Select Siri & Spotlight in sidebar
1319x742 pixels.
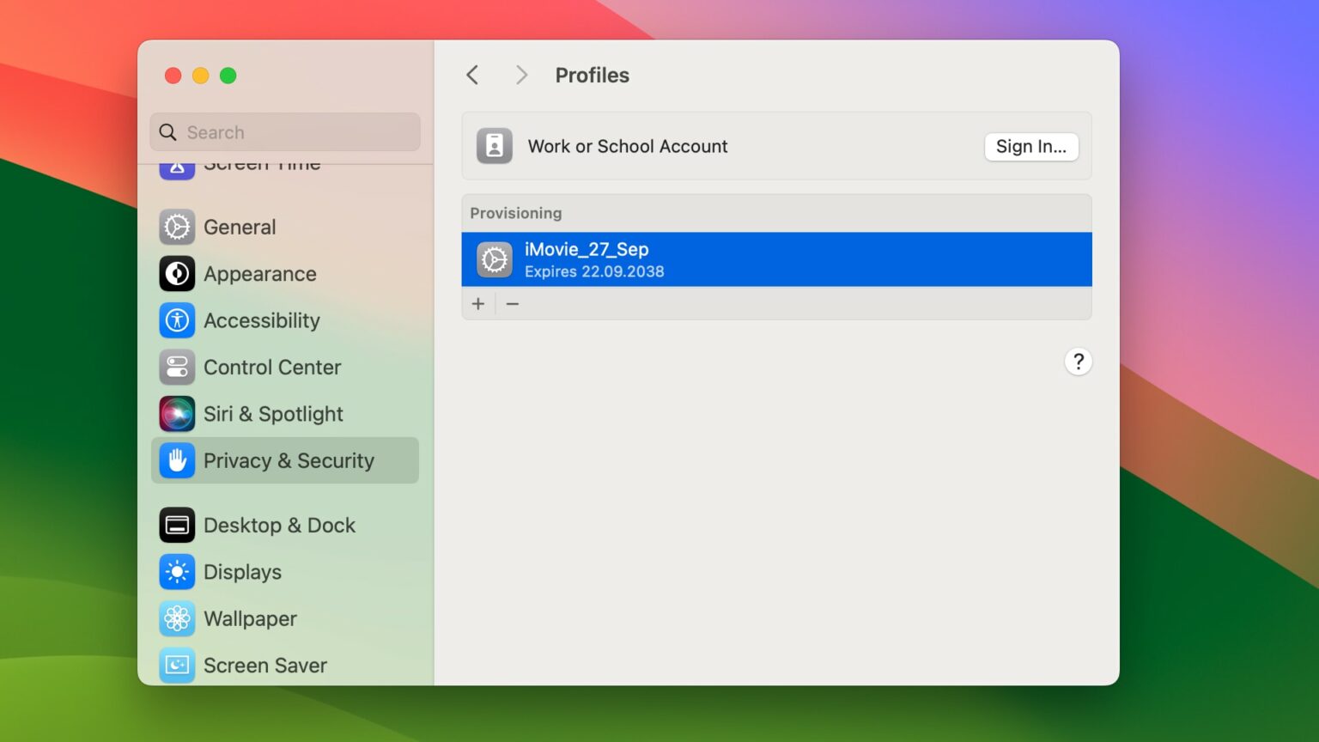click(285, 414)
